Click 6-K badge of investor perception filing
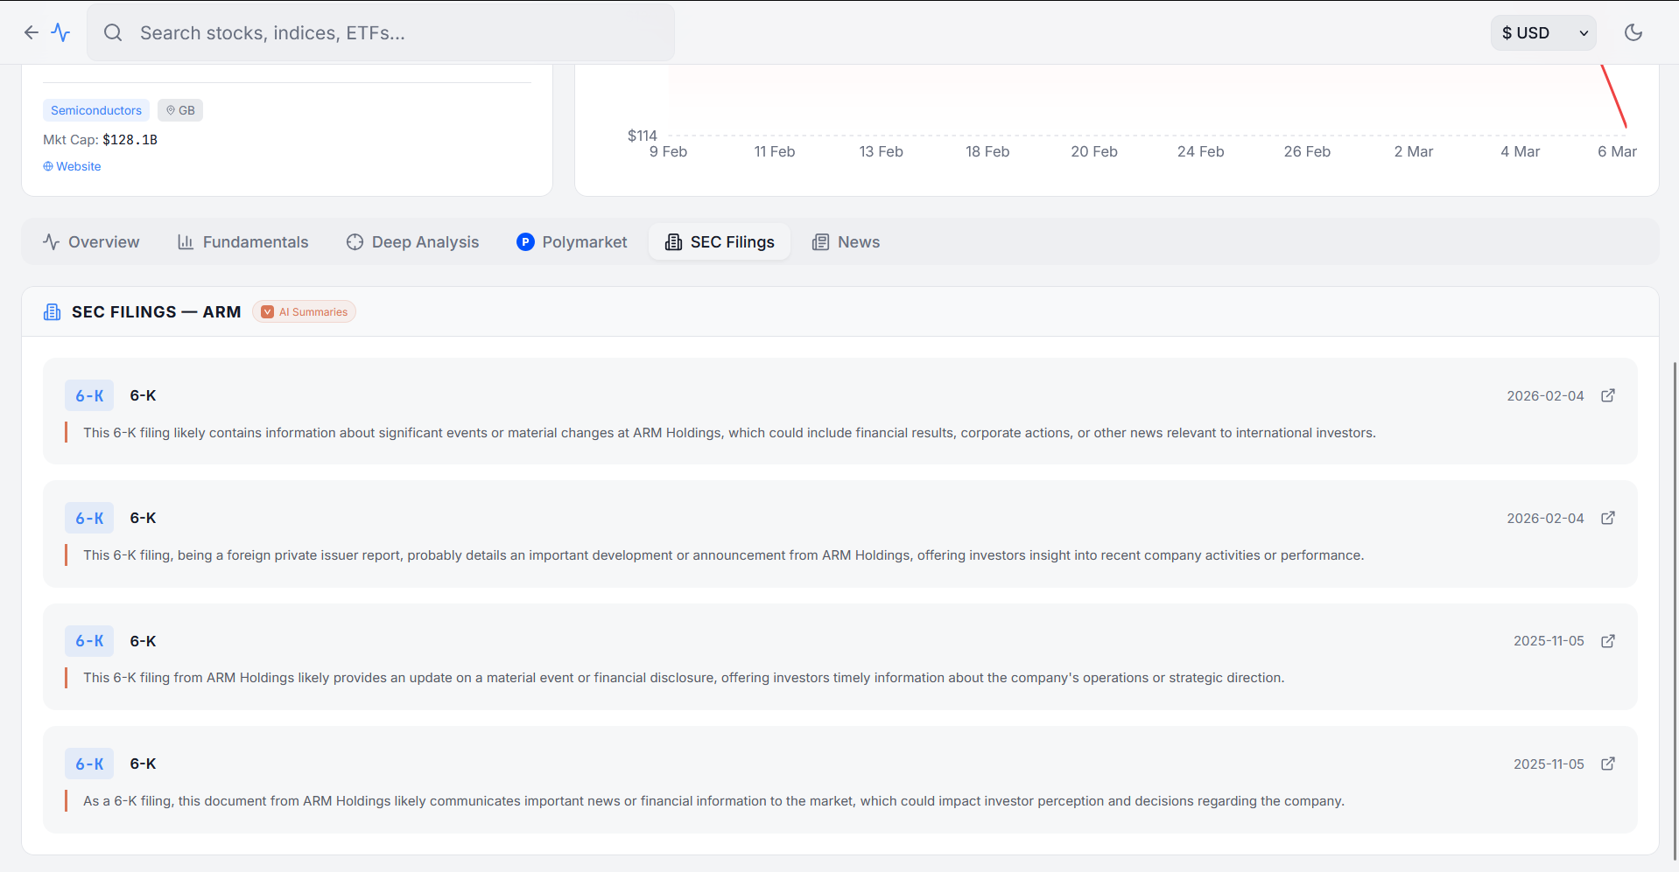Screen dimensions: 1679x872 pos(89,764)
